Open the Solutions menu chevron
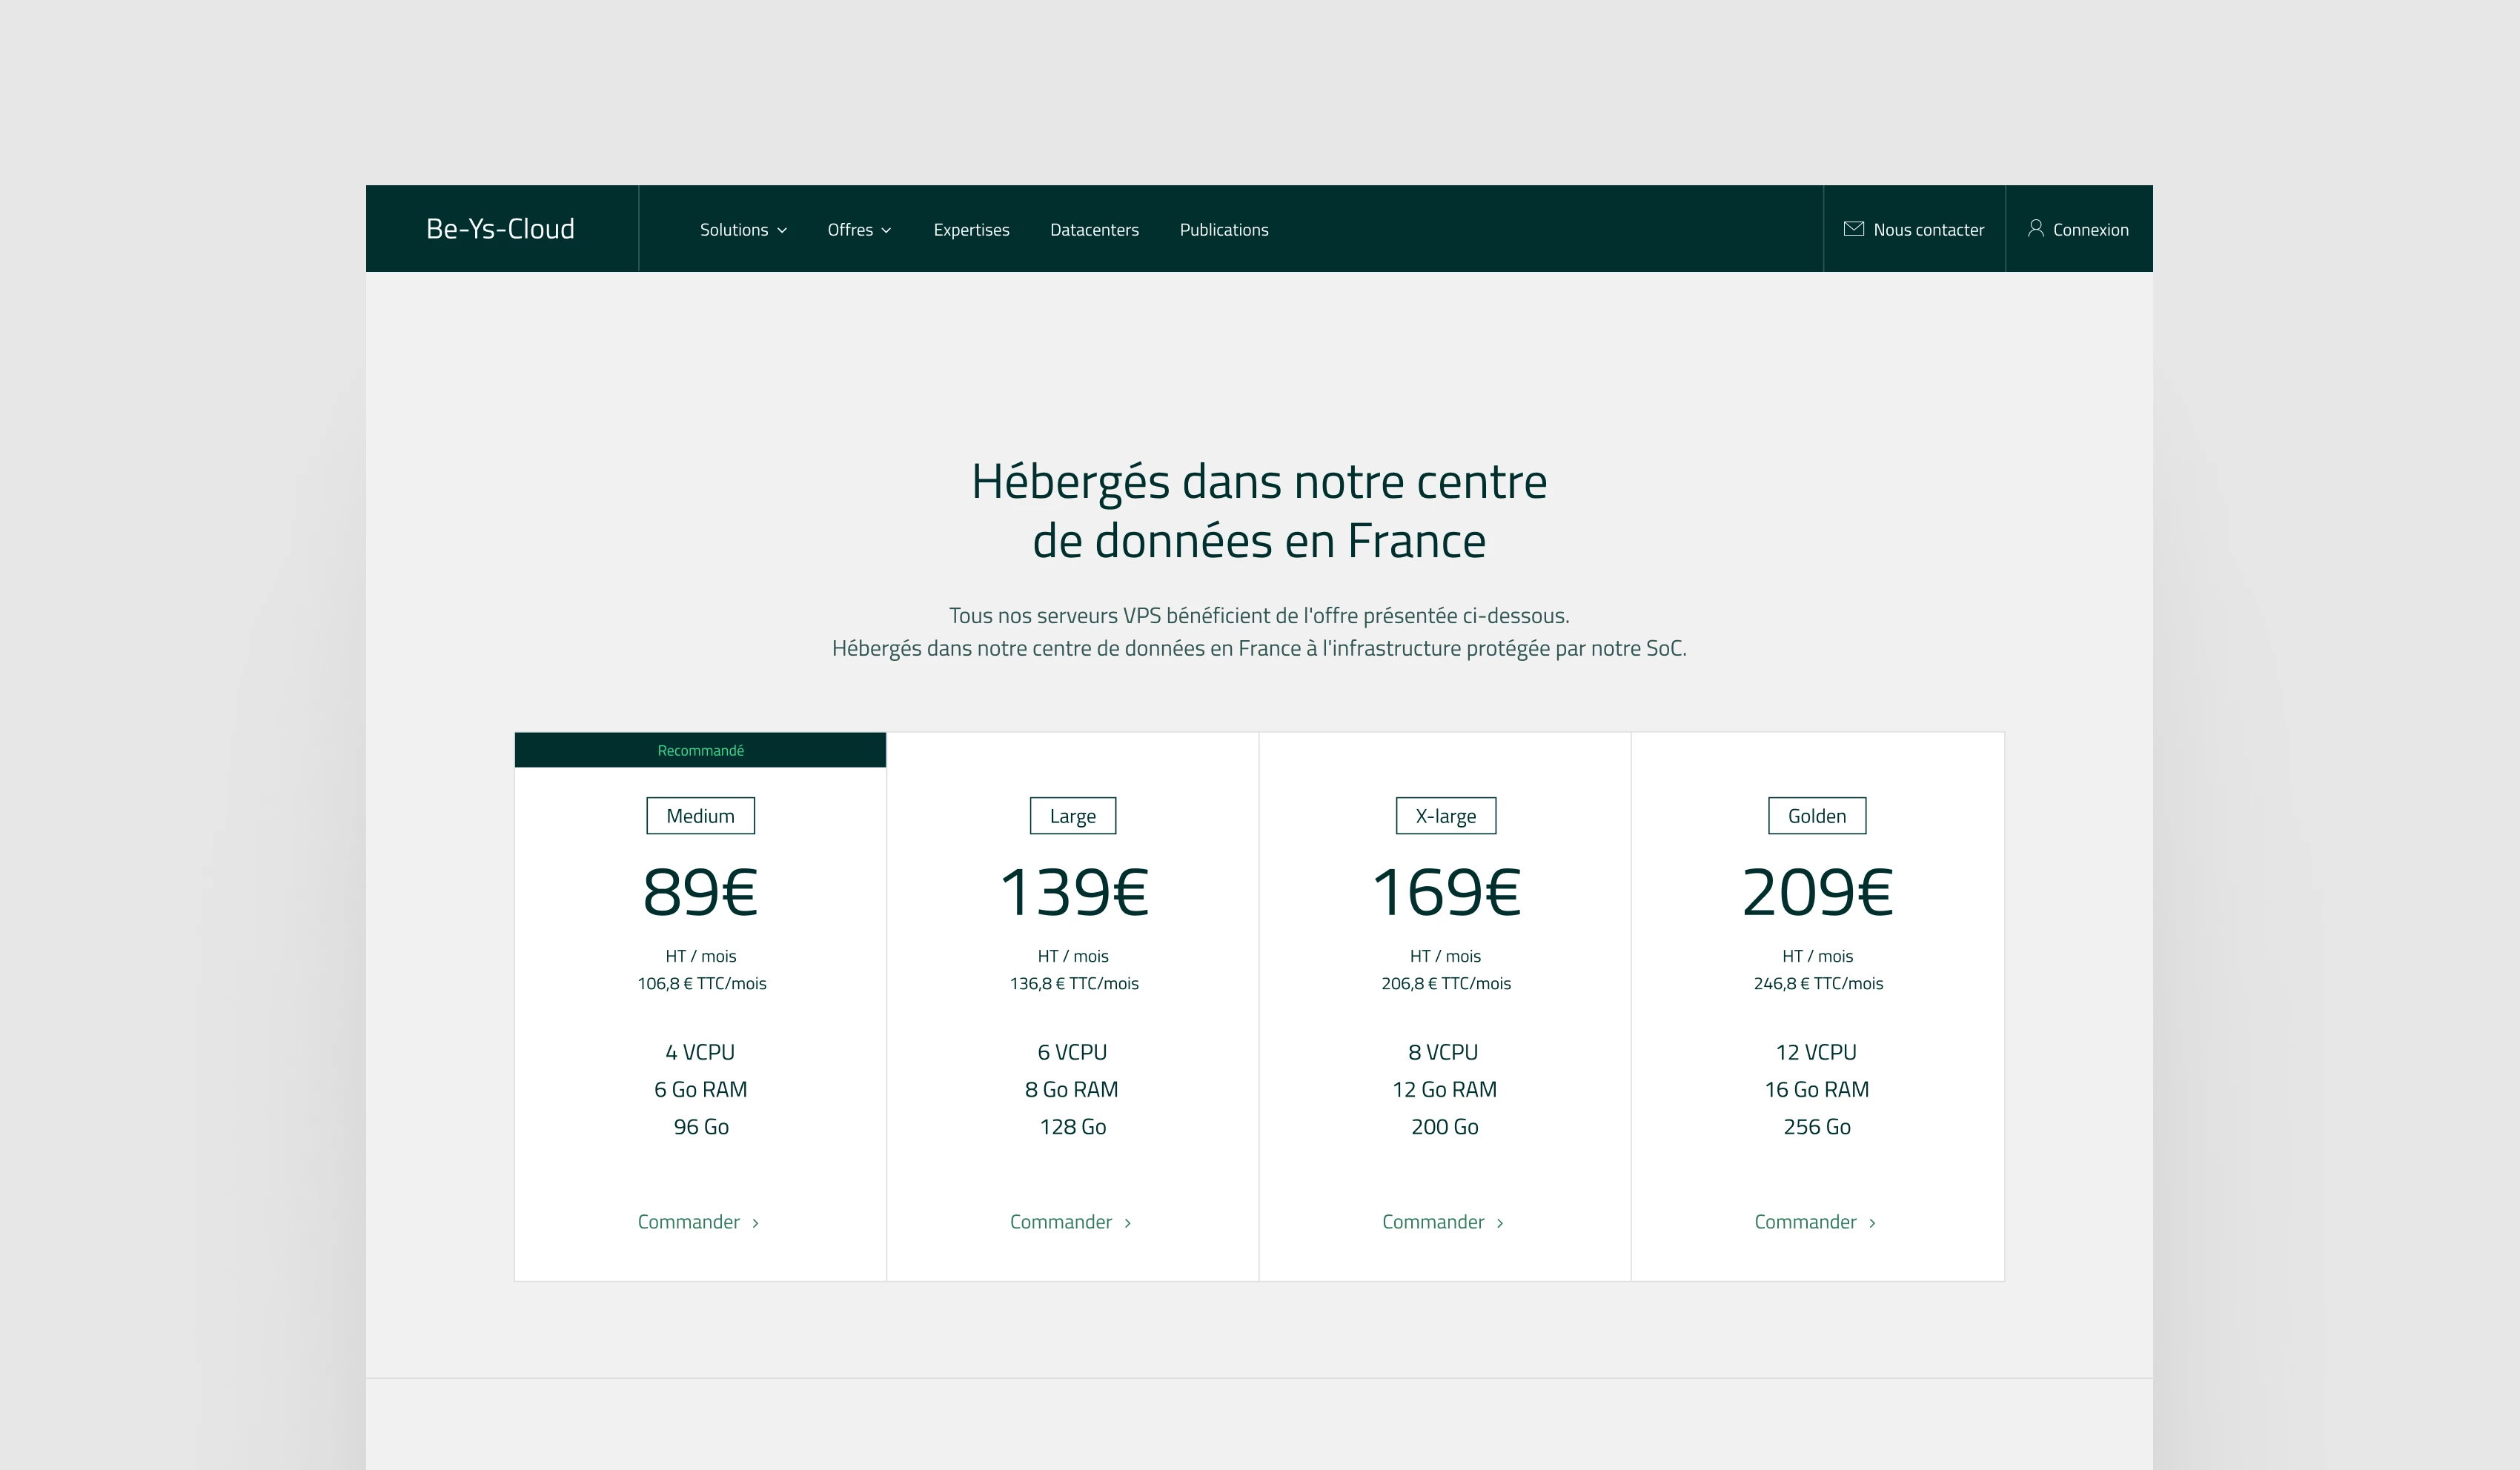 pos(783,229)
